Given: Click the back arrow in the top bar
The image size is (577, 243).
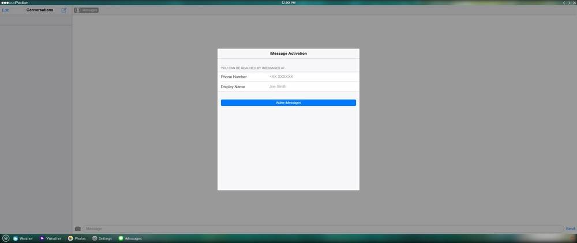Looking at the screenshot, I should [564, 2].
